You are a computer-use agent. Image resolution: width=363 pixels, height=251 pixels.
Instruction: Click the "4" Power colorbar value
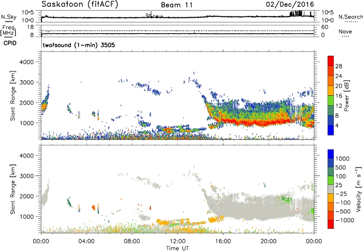(337, 125)
